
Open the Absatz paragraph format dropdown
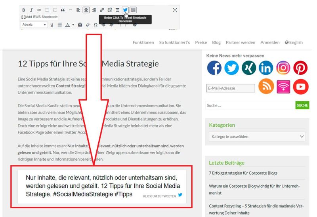pyautogui.click(x=34, y=25)
